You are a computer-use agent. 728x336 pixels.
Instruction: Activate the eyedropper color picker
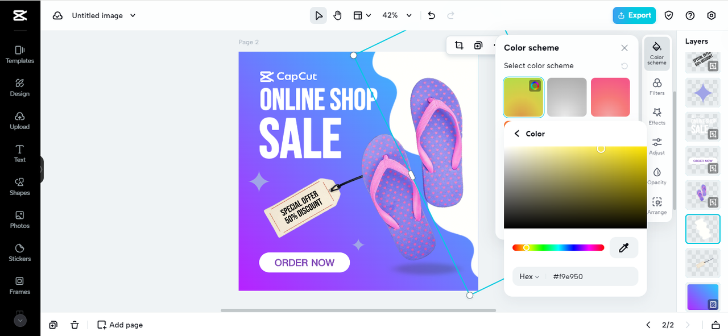coord(624,248)
